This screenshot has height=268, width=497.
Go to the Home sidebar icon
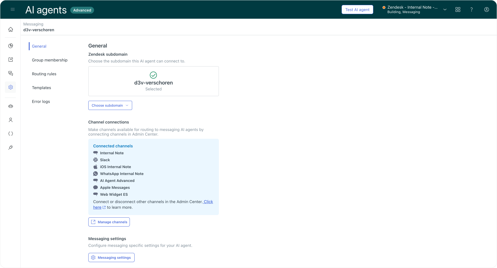tap(11, 29)
